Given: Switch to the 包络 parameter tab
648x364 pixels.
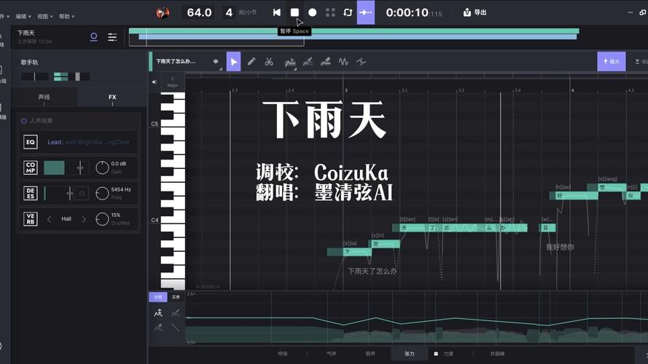Looking at the screenshot, I should (158, 297).
